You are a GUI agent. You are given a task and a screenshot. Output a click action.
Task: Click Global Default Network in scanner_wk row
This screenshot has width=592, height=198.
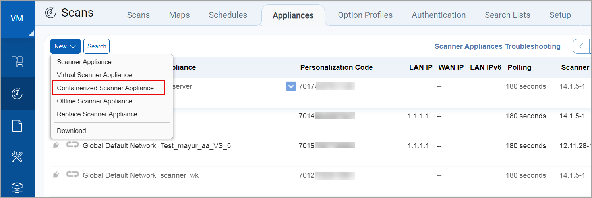tap(119, 175)
